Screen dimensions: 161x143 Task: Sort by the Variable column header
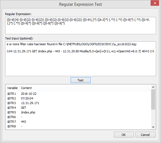pyautogui.click(x=12, y=88)
